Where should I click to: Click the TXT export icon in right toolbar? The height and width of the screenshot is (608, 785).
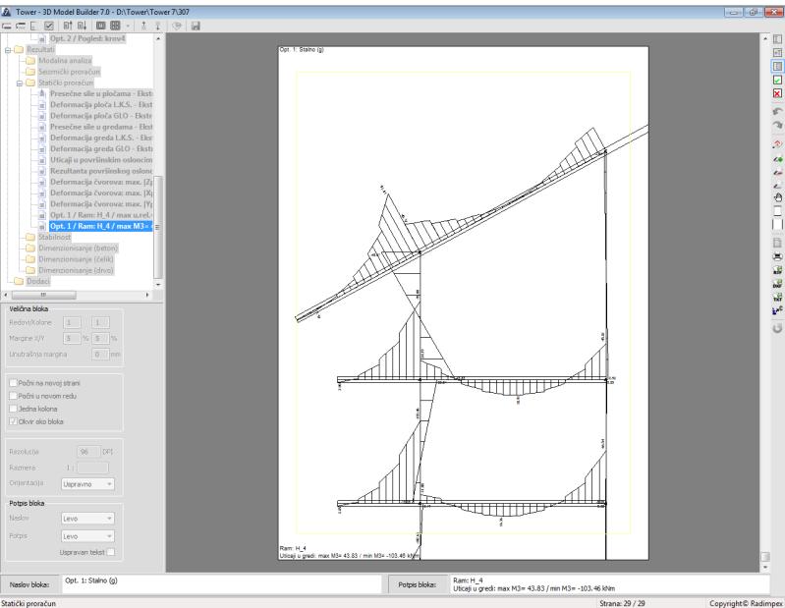(777, 298)
